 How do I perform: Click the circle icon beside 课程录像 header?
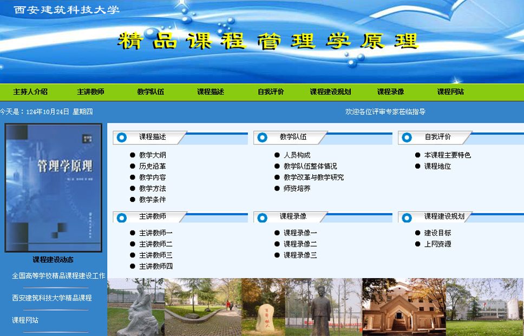[263, 218]
